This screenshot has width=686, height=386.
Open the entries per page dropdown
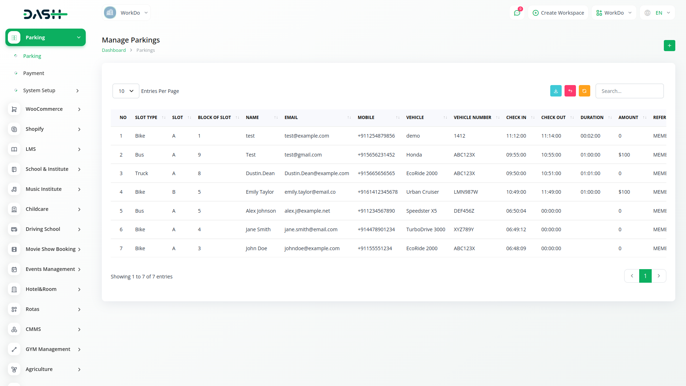pyautogui.click(x=126, y=91)
